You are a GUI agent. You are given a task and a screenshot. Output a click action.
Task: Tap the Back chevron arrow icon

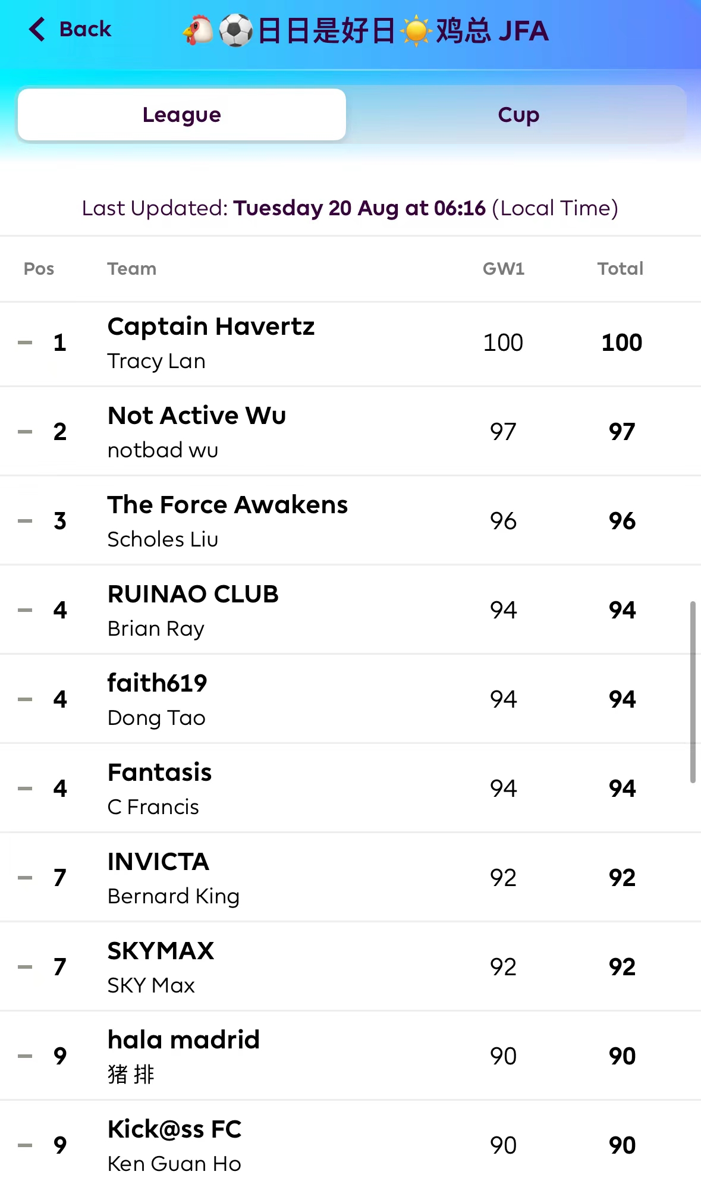37,29
